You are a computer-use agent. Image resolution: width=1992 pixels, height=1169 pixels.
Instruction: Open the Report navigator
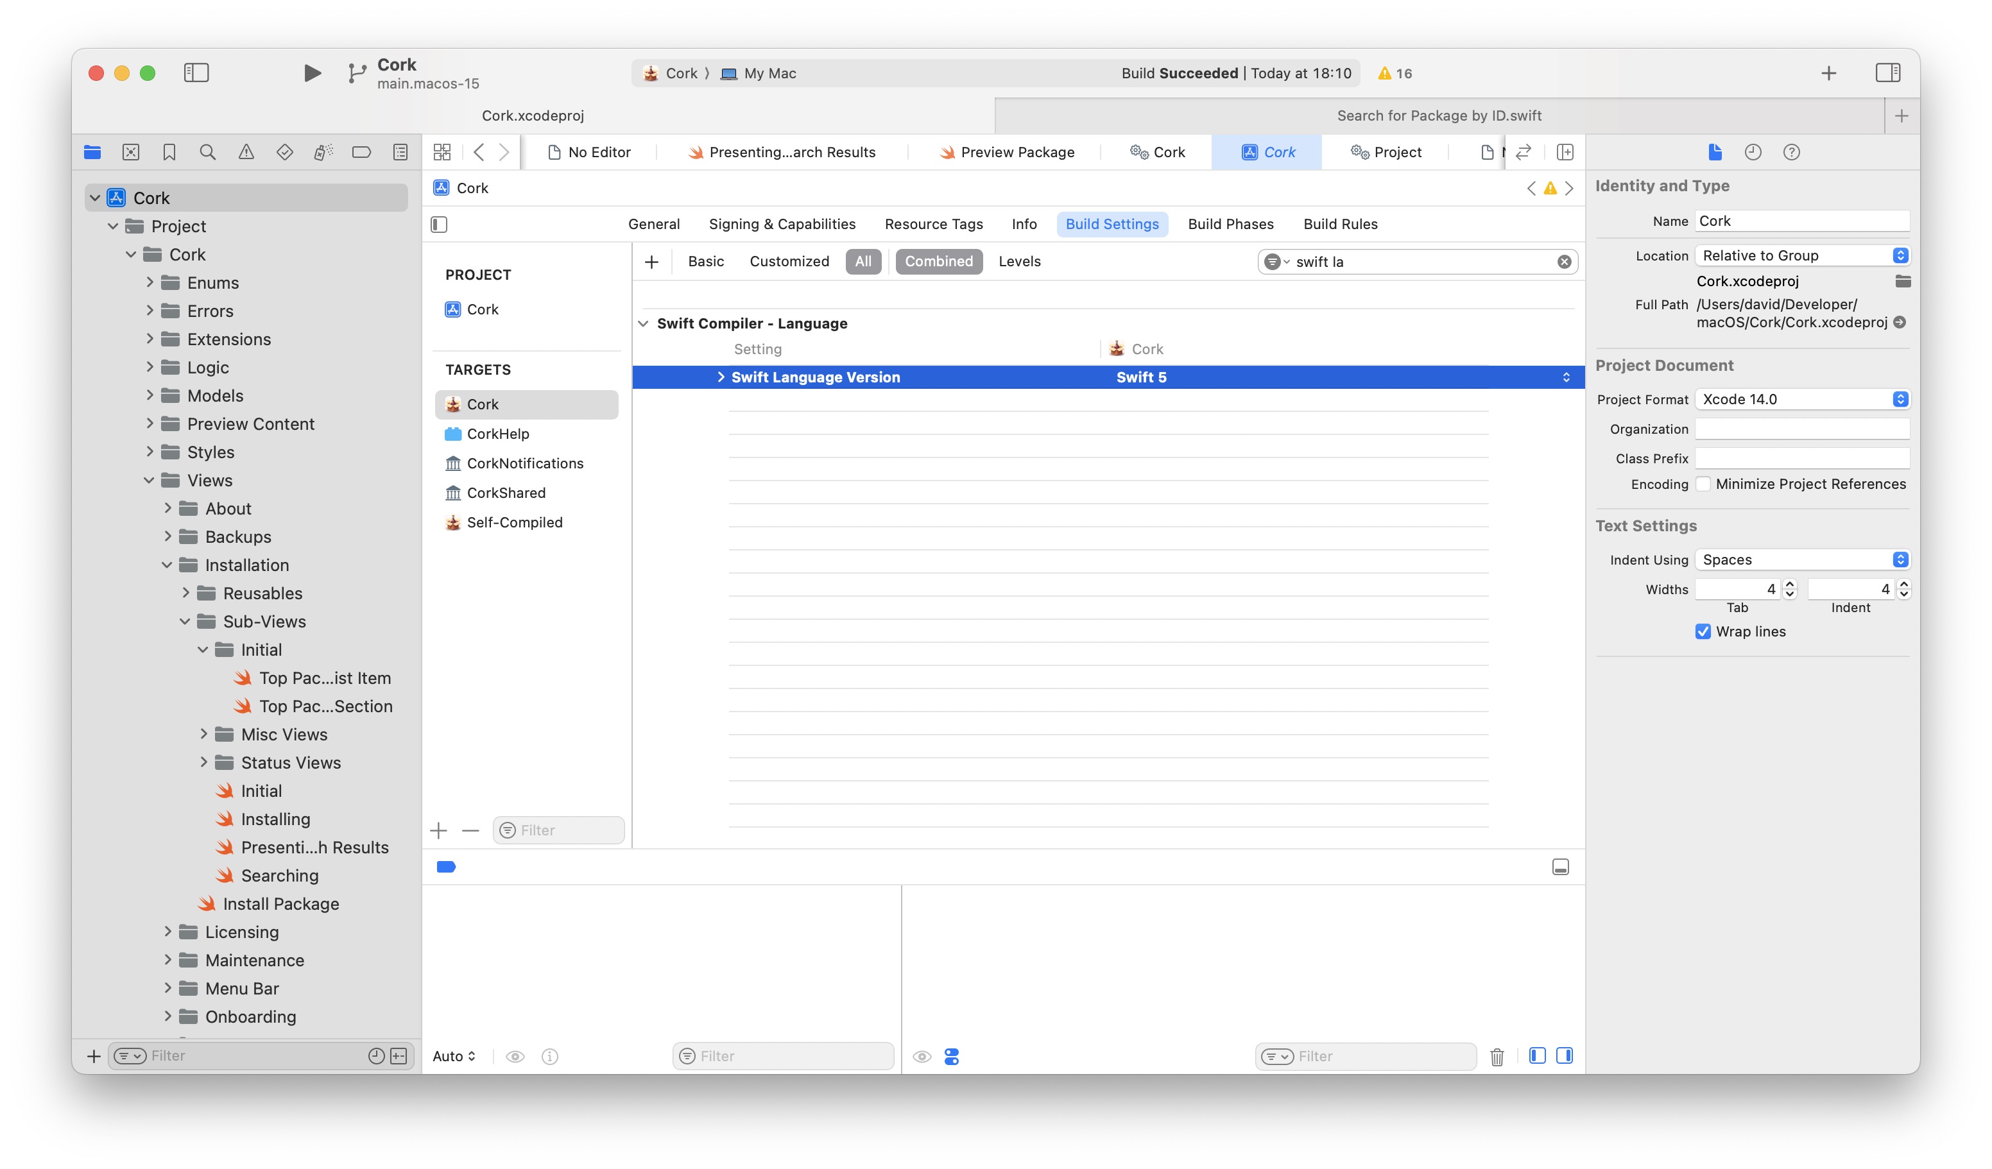(x=400, y=152)
